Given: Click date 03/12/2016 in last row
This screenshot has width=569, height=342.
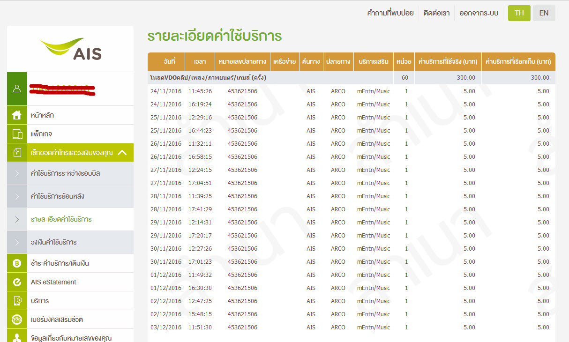Looking at the screenshot, I should pos(166,327).
